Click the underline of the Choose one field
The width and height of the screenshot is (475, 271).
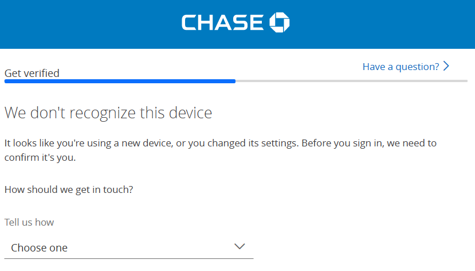click(x=129, y=258)
